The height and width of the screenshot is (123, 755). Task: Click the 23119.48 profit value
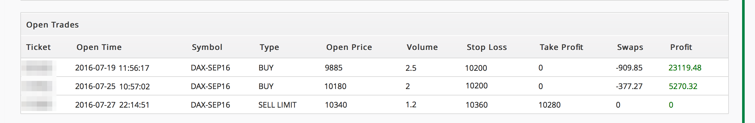click(685, 68)
